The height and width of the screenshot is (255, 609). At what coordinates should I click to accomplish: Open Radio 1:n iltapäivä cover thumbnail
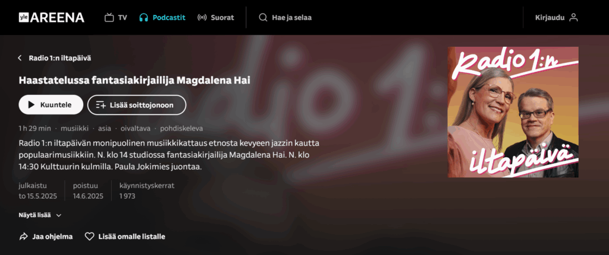tap(513, 112)
